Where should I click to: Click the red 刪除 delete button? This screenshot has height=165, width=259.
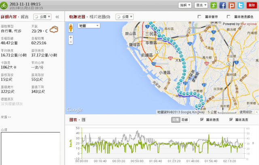coord(252,5)
